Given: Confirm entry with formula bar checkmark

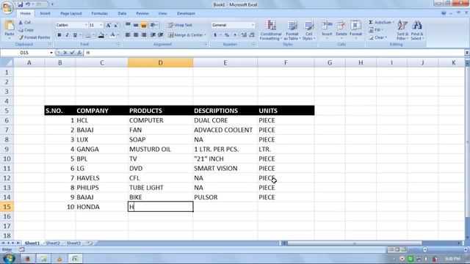Looking at the screenshot, I should (72, 53).
